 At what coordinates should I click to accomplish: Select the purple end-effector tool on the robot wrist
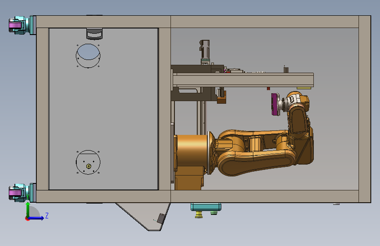coord(275,104)
